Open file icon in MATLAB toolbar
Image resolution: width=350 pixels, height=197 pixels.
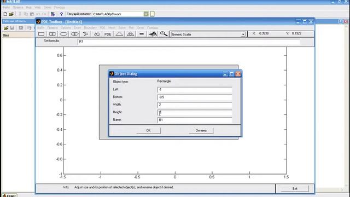pos(11,14)
